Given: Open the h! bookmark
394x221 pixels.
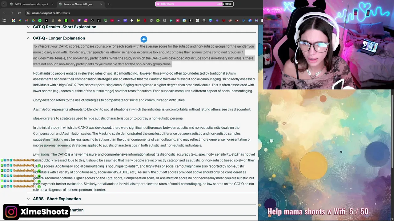Looking at the screenshot, I should 119,21.
